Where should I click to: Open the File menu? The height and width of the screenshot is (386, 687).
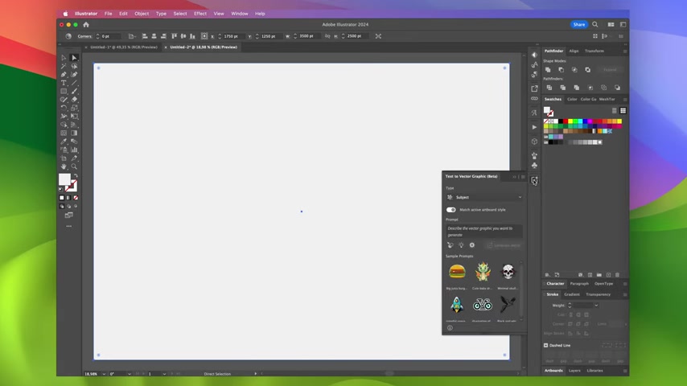(x=109, y=14)
